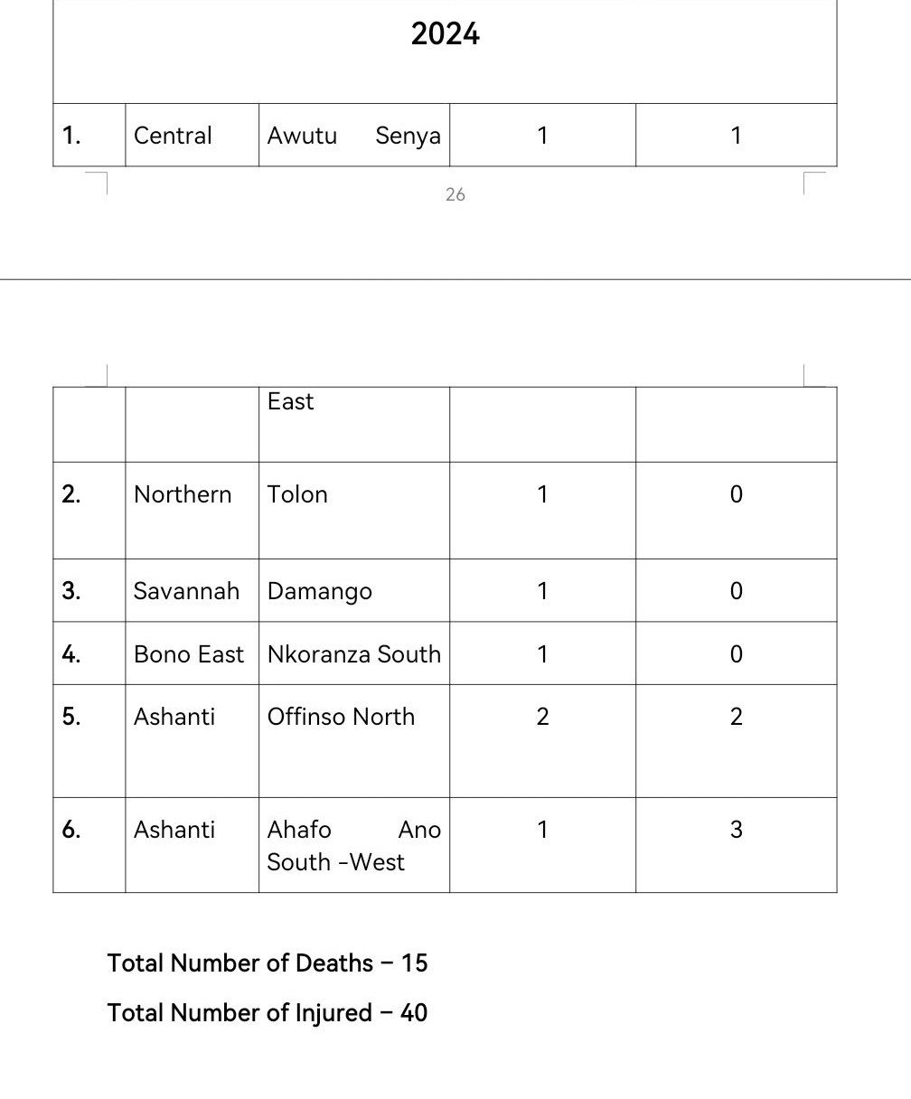Screen dimensions: 911x1099
Task: Click the Awutu Senya district cell
Action: pos(353,136)
